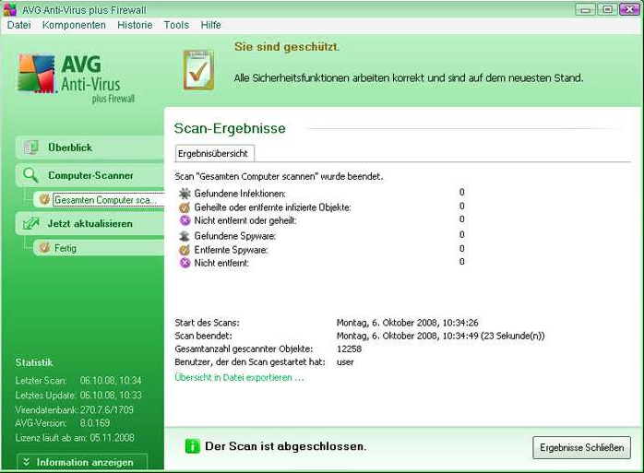The width and height of the screenshot is (644, 473).
Task: Minimize the AVG window
Action: point(586,9)
